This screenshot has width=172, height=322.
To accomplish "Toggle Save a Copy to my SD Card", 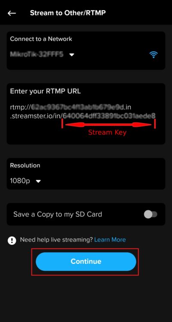I will (150, 214).
